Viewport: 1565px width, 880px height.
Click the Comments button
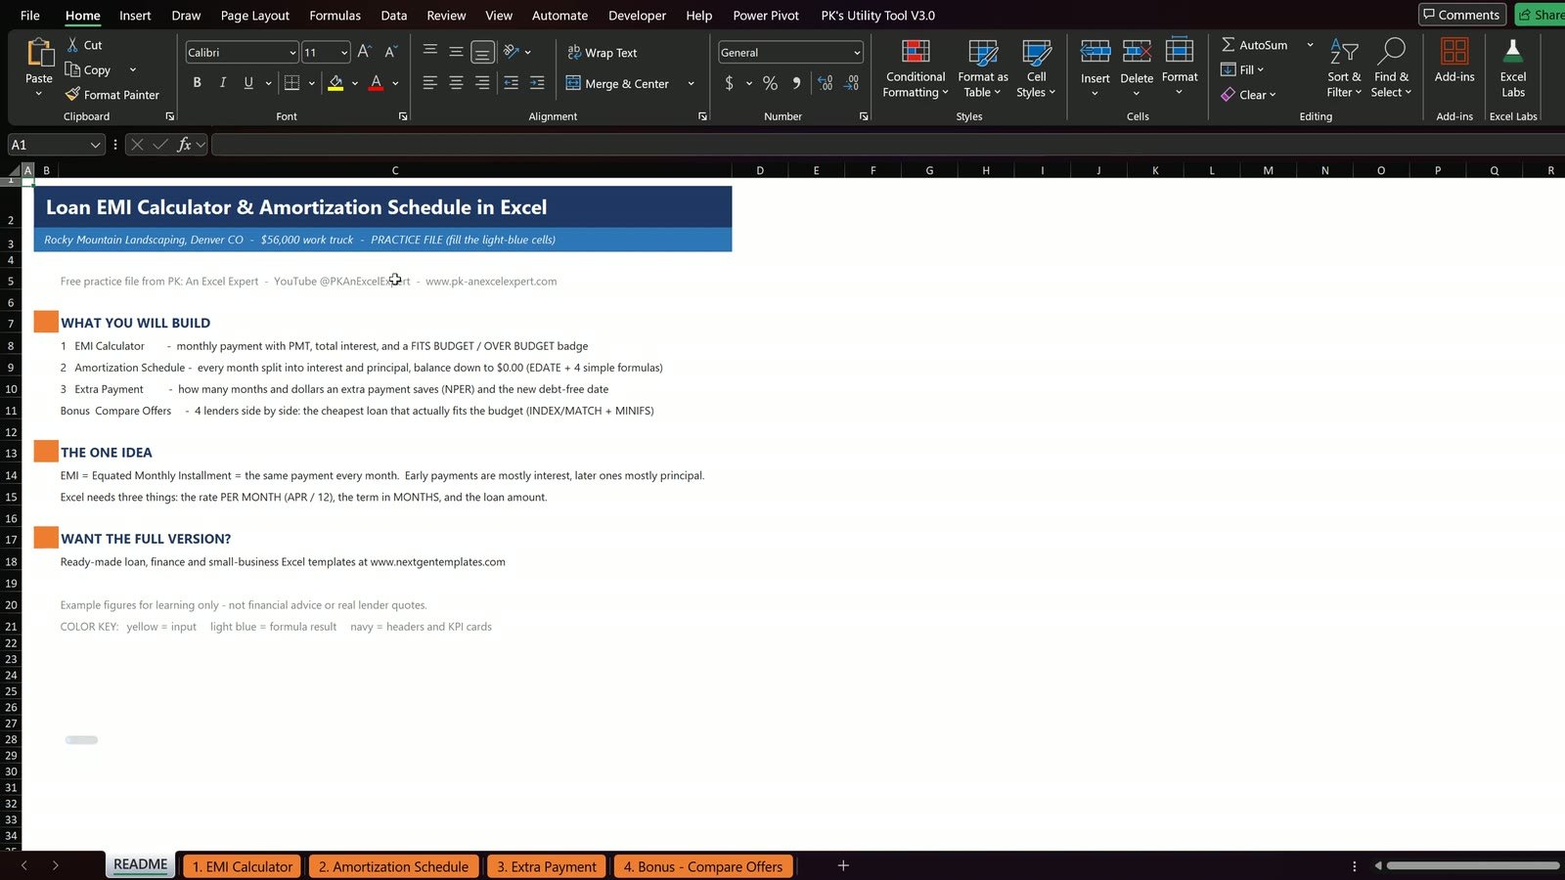pyautogui.click(x=1461, y=15)
